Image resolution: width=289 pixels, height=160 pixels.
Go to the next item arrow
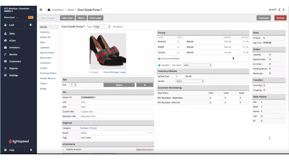point(284,10)
